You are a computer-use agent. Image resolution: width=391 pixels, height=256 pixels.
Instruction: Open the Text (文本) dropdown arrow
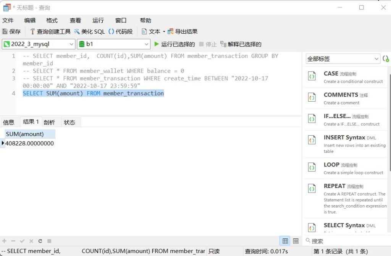pyautogui.click(x=164, y=32)
